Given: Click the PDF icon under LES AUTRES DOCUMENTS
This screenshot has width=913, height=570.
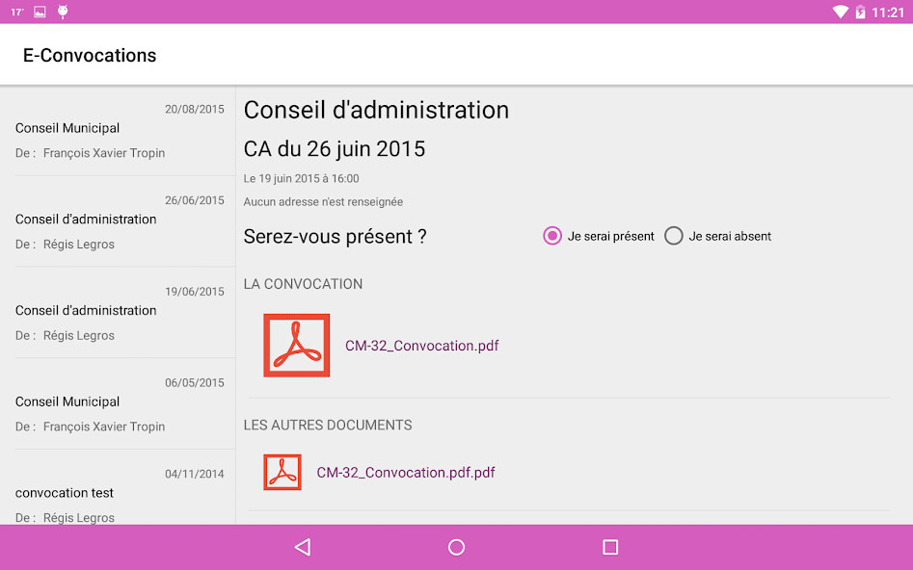Looking at the screenshot, I should click(x=282, y=472).
